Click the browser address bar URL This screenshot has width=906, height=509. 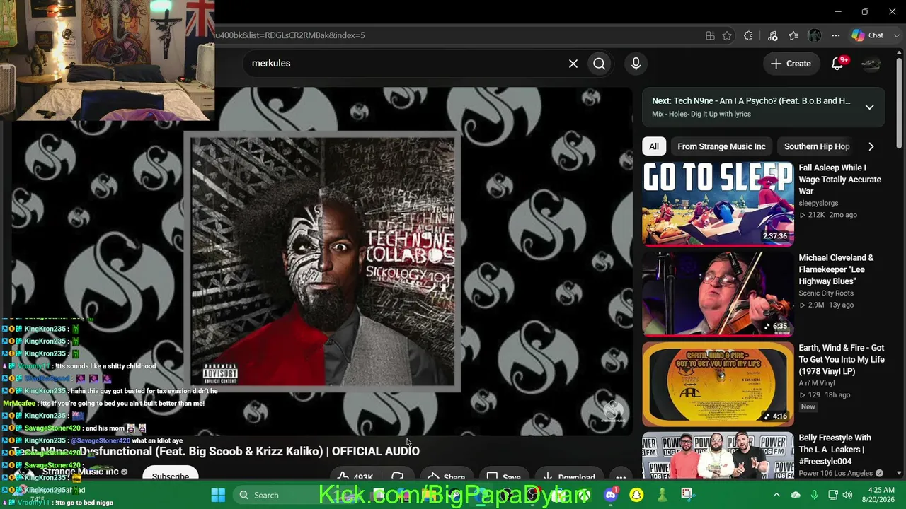290,35
